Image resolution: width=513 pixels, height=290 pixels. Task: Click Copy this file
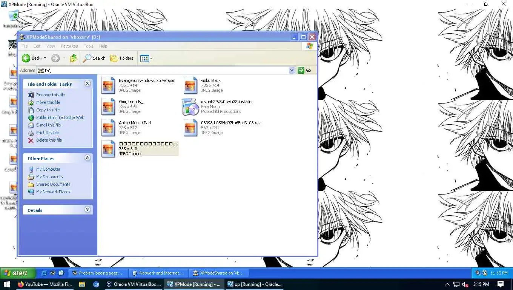(x=48, y=110)
